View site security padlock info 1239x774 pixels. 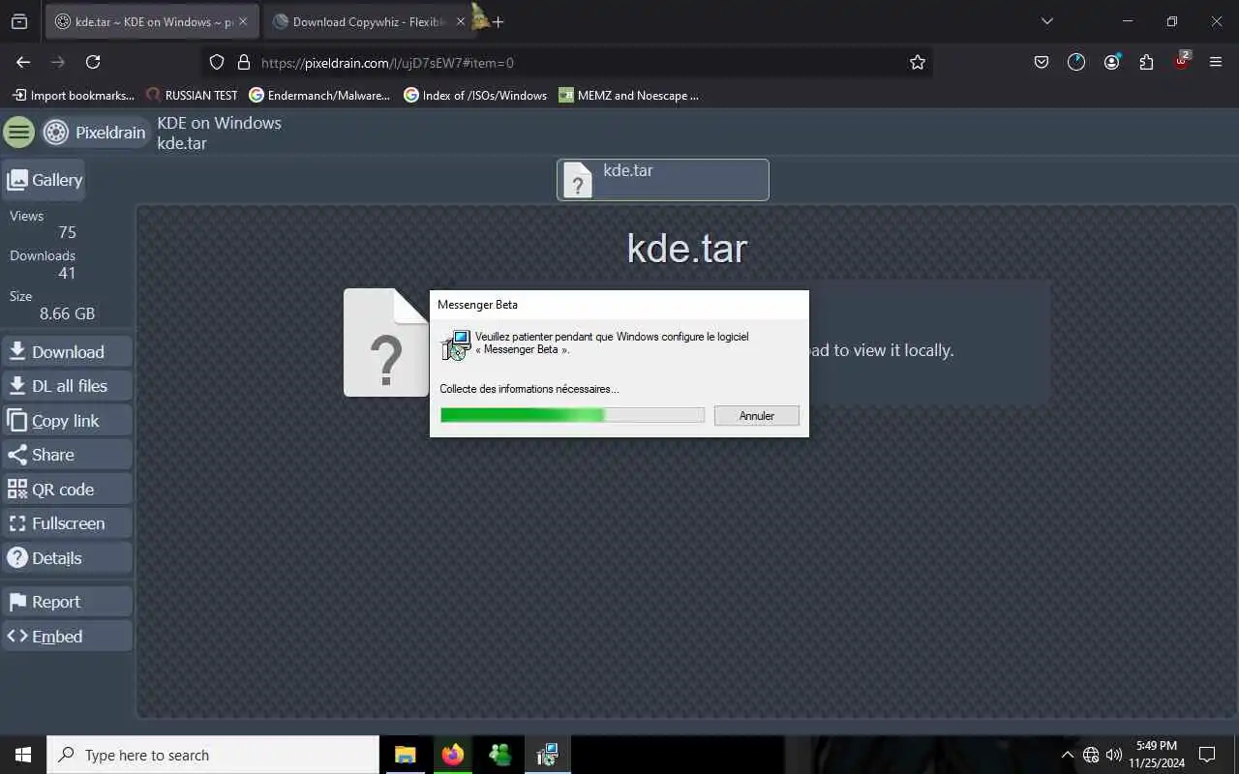[x=244, y=62]
